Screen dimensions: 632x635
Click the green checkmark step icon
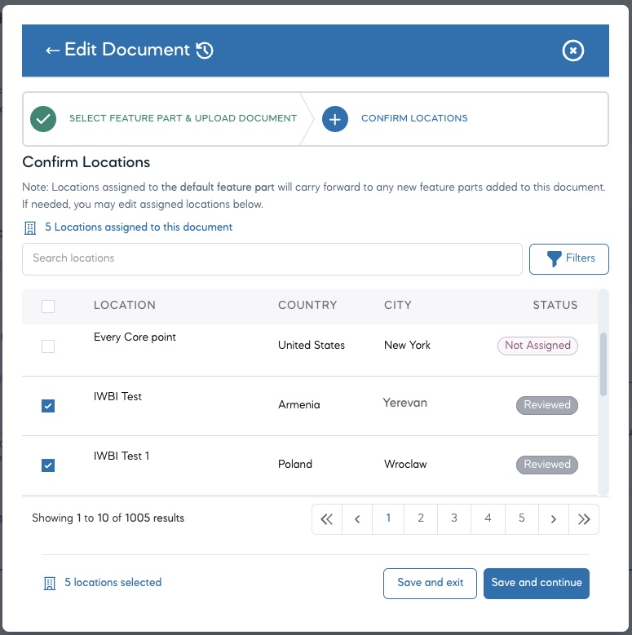pyautogui.click(x=43, y=119)
